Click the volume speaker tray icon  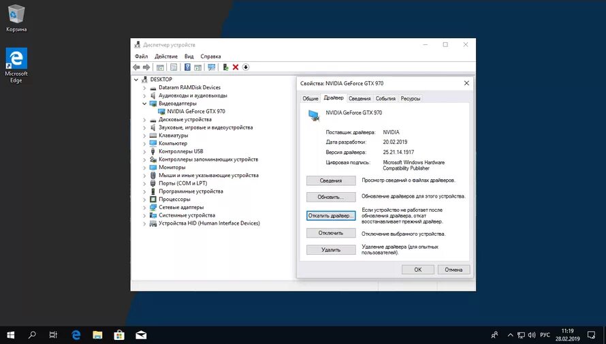(532, 335)
